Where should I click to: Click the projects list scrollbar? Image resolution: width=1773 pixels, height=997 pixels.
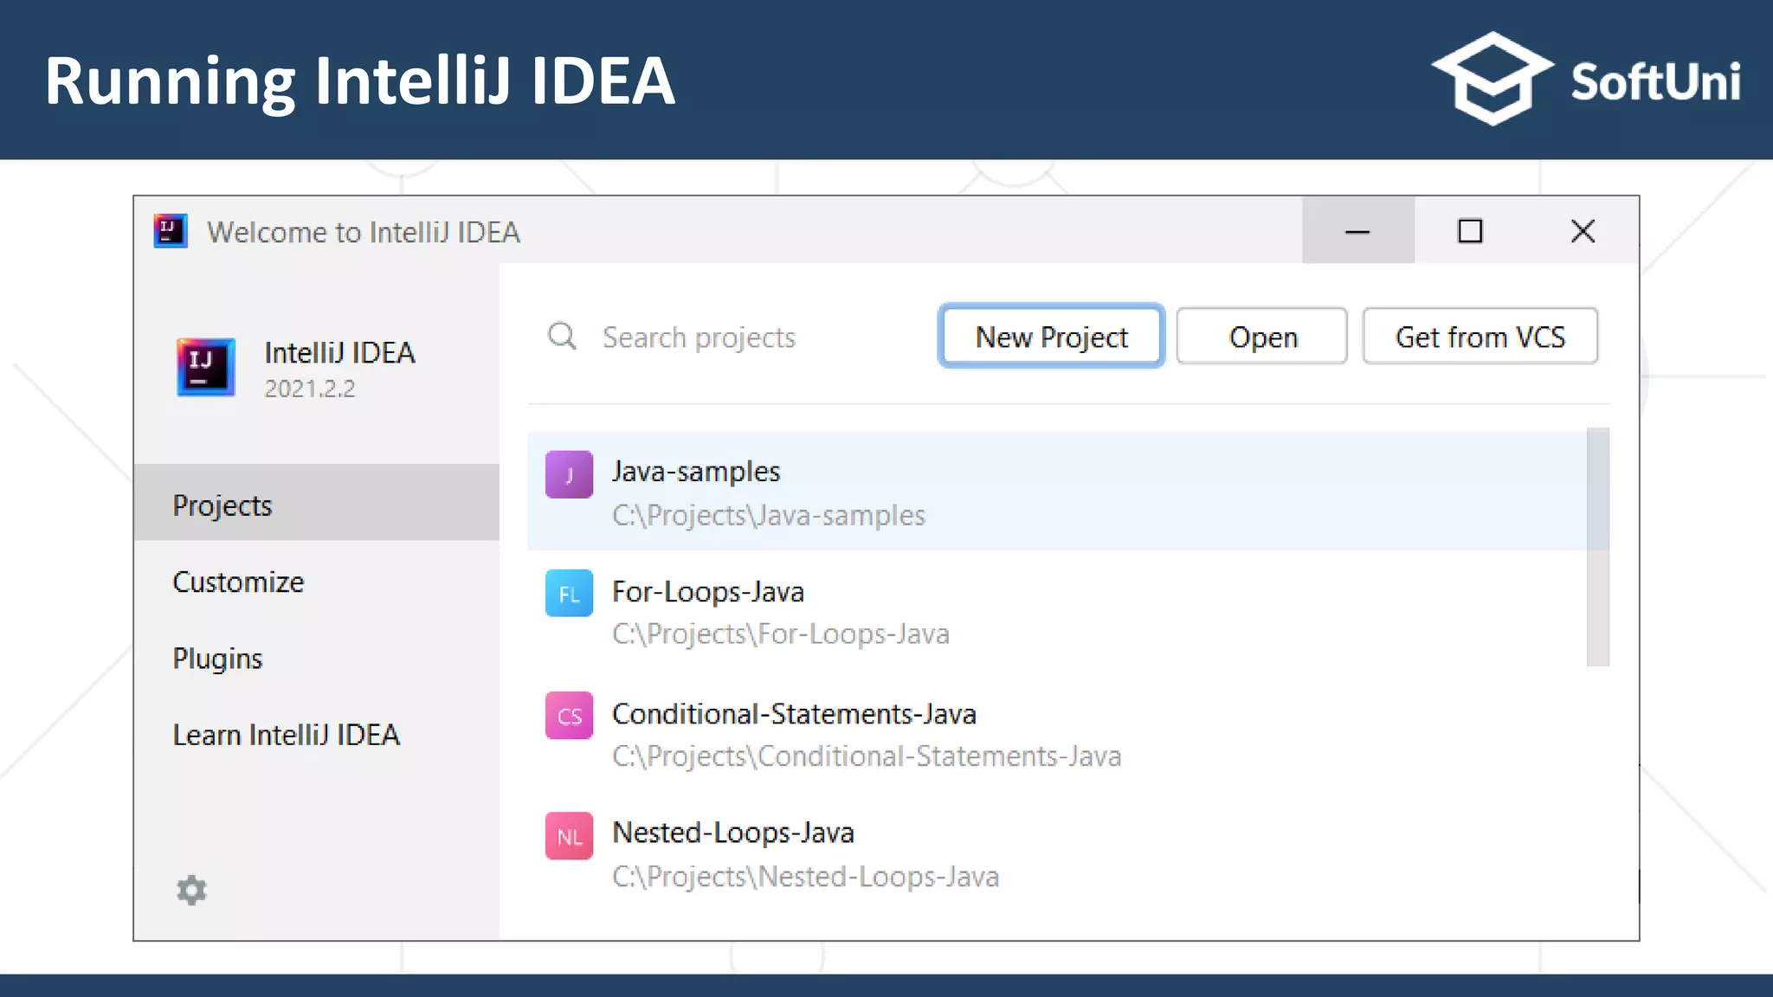(x=1597, y=547)
